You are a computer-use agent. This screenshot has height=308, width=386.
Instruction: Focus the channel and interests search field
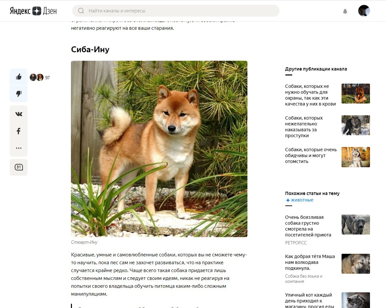point(176,11)
